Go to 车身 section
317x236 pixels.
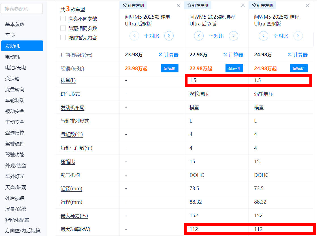point(10,35)
